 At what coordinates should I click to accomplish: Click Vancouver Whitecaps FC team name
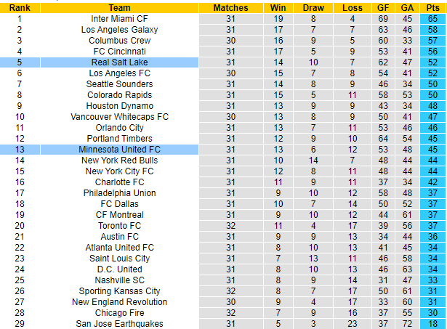pyautogui.click(x=119, y=117)
